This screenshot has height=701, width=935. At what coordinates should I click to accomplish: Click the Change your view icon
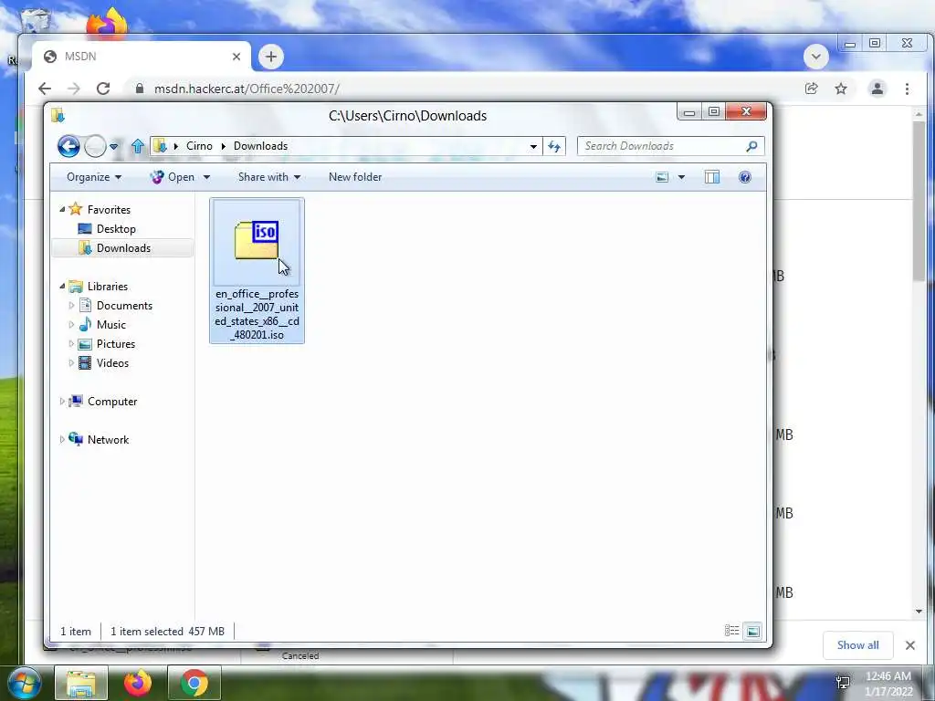662,177
